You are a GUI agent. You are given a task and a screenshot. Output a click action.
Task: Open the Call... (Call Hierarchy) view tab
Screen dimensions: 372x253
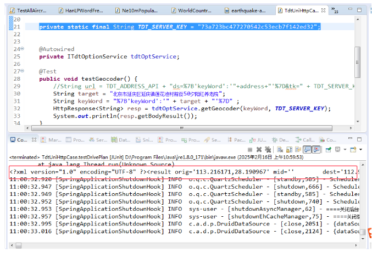click(305, 140)
